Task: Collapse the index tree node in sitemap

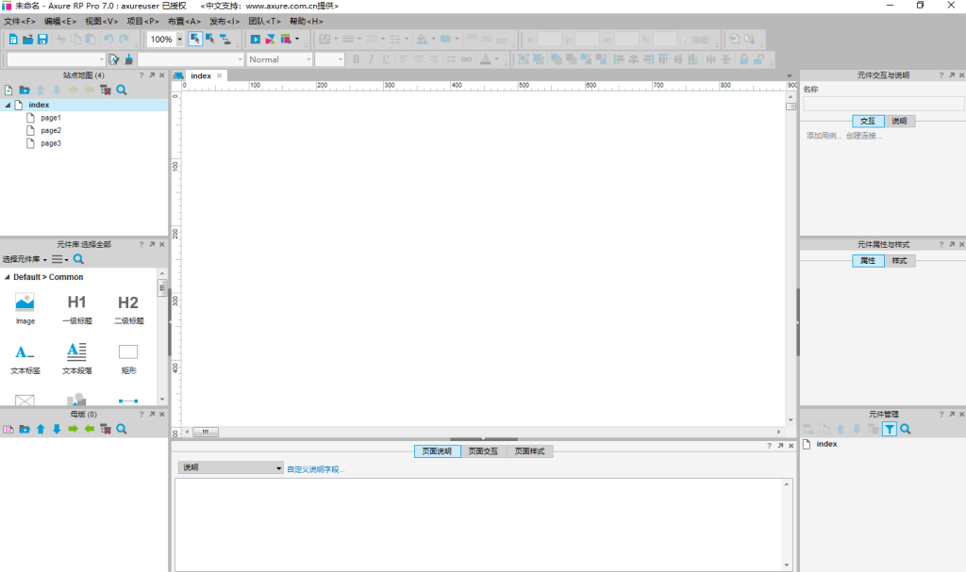Action: coord(8,106)
